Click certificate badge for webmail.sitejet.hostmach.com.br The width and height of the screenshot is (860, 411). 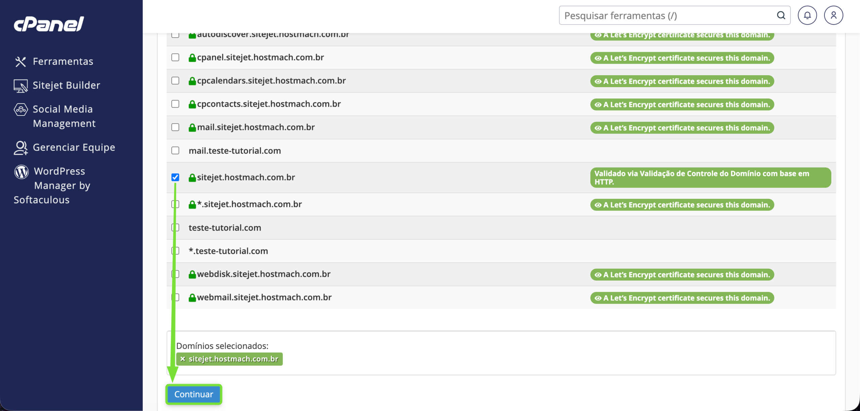click(682, 298)
